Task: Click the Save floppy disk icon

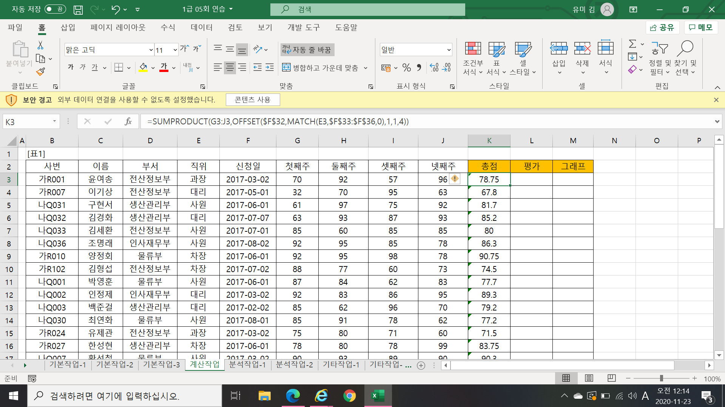Action: coord(78,10)
